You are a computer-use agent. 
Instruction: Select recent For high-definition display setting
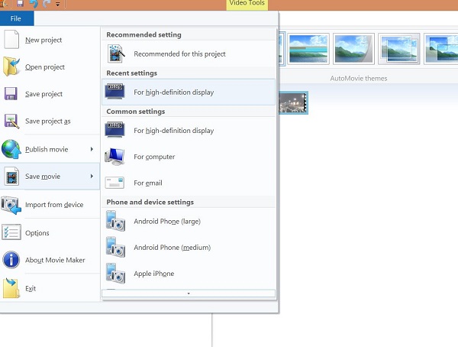pyautogui.click(x=189, y=92)
